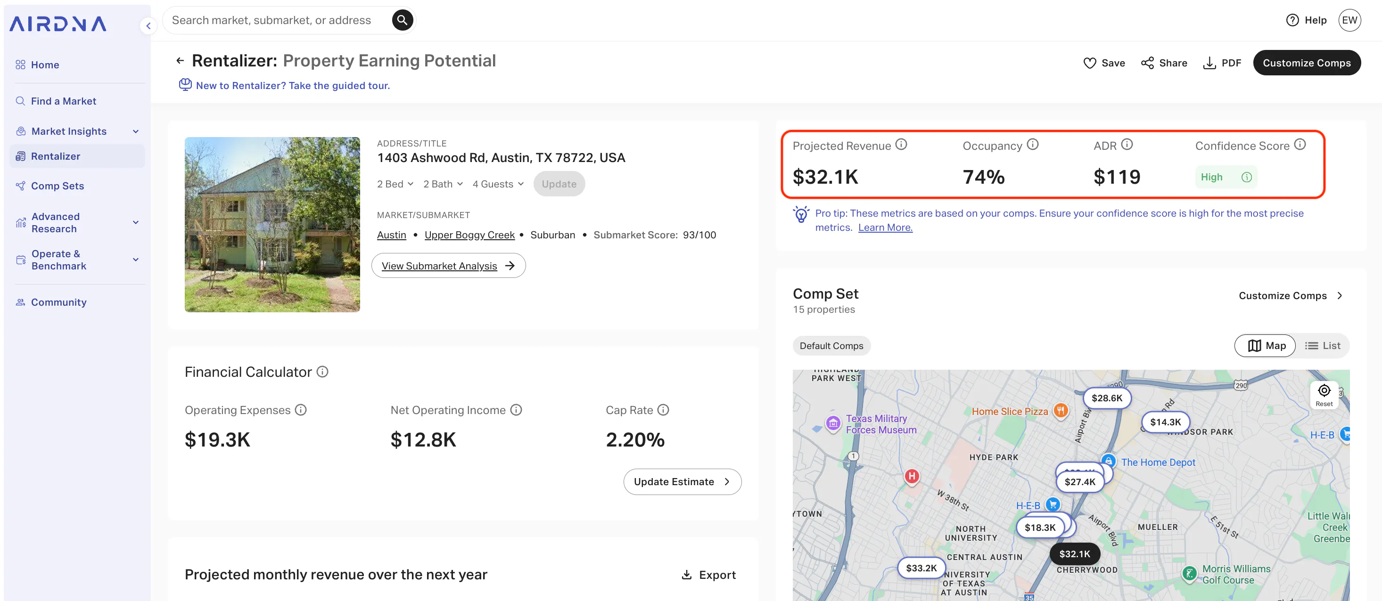Click the Default Comps chip
The height and width of the screenshot is (601, 1382).
[831, 346]
